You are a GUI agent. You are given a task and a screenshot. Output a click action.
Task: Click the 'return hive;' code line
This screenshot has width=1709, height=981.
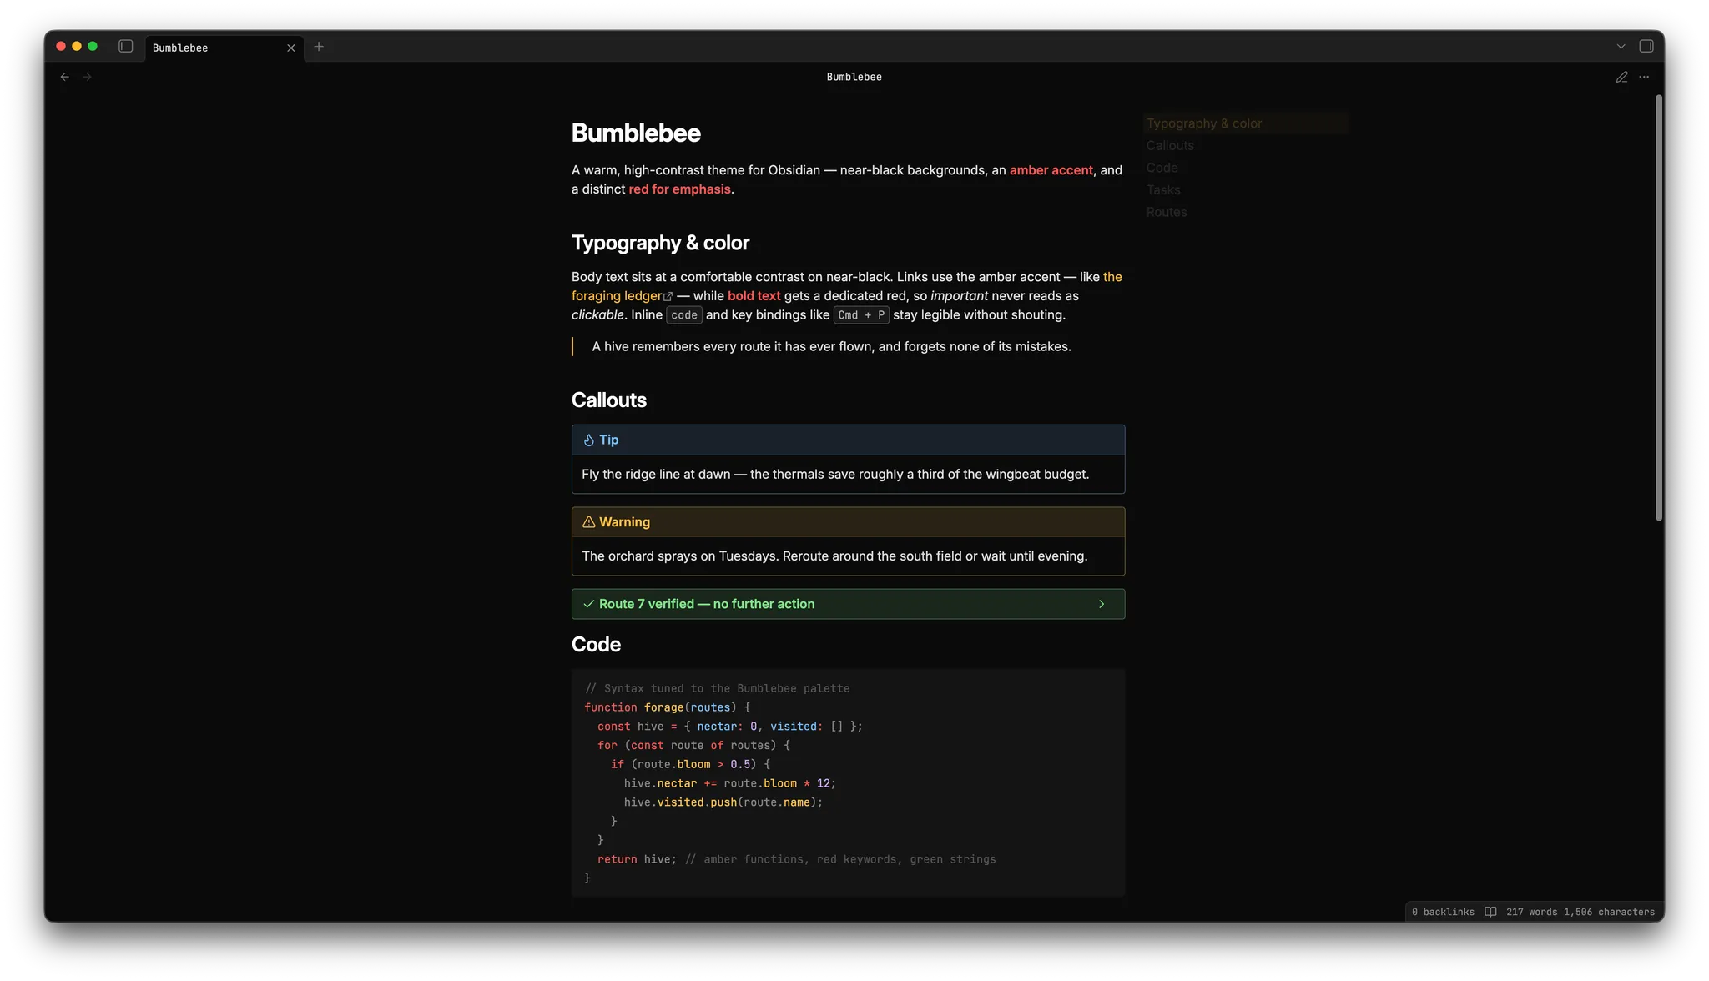(x=637, y=859)
